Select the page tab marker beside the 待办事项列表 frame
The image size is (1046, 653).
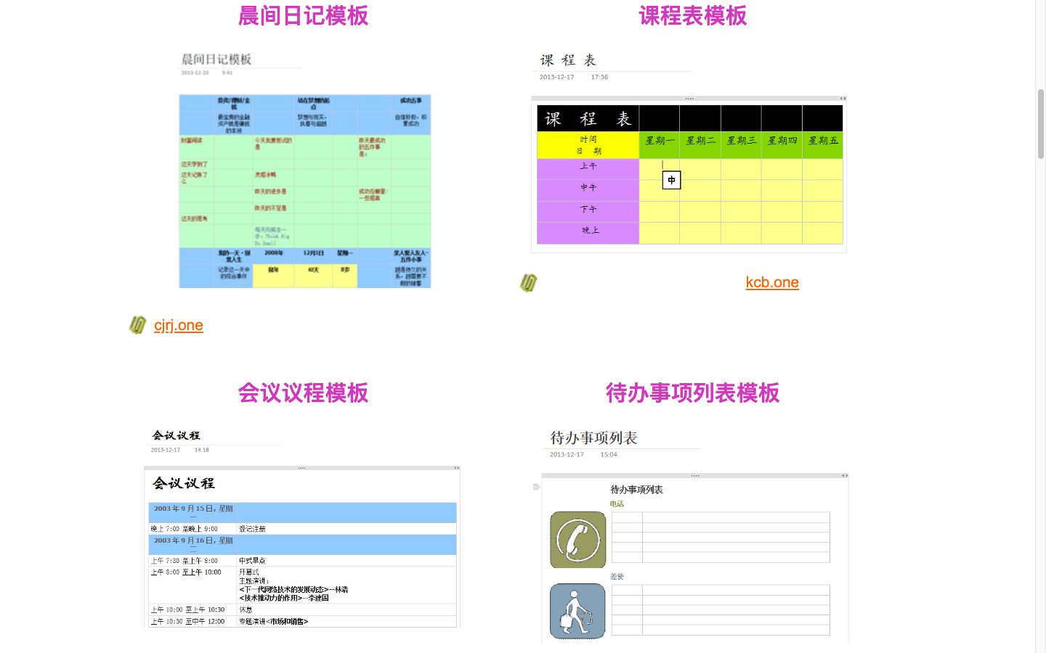click(x=535, y=486)
